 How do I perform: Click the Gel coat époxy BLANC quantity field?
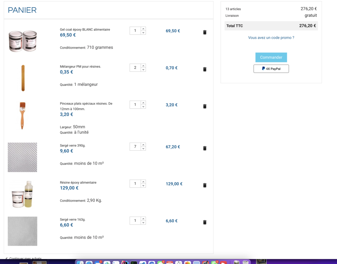135,31
